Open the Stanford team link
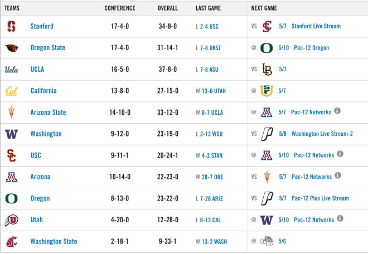Image resolution: width=368 pixels, height=254 pixels. point(42,26)
